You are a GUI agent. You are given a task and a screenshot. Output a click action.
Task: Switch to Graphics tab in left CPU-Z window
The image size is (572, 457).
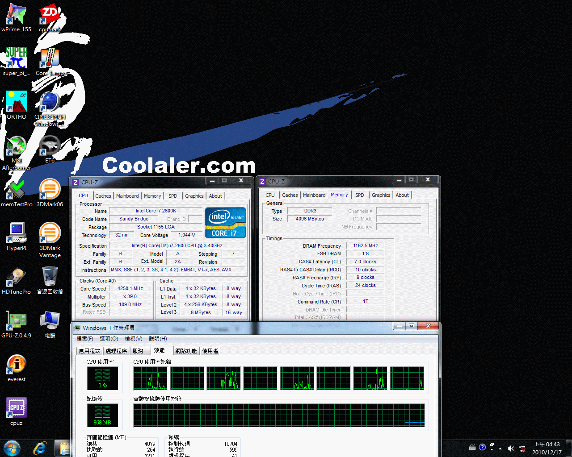[194, 196]
